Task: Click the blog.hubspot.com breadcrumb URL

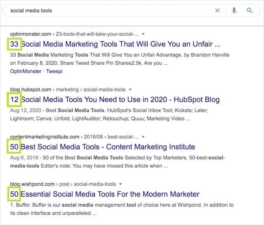Action: (31, 89)
